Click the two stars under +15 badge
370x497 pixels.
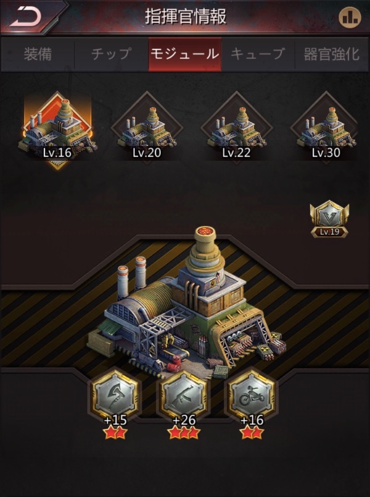click(115, 433)
